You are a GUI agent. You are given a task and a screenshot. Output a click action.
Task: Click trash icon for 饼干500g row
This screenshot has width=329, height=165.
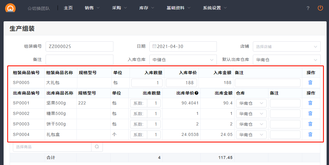(310, 124)
